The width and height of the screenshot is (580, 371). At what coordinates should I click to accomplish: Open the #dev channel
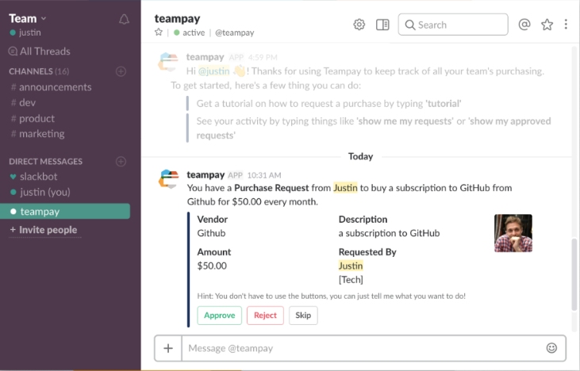(x=23, y=103)
